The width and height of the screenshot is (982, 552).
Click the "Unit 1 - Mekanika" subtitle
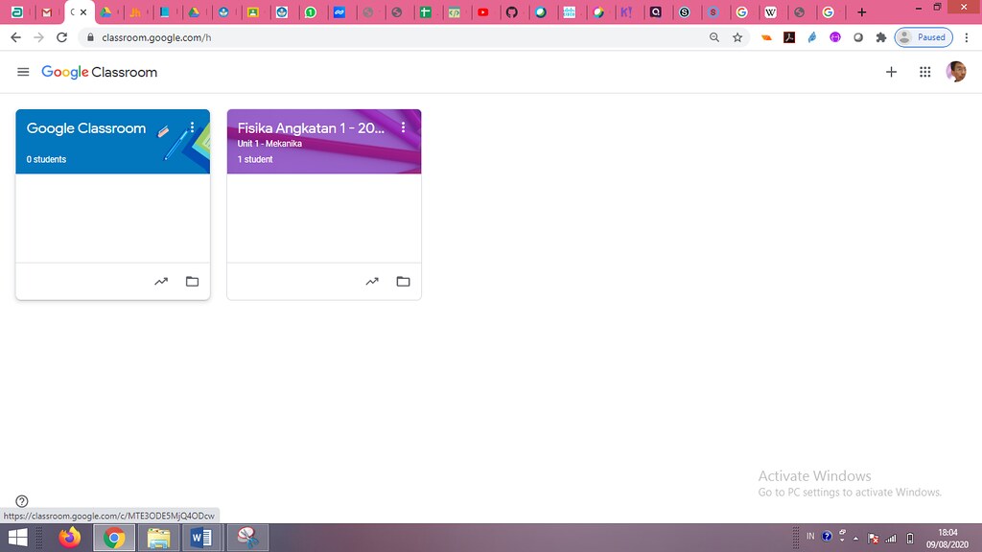tap(269, 144)
